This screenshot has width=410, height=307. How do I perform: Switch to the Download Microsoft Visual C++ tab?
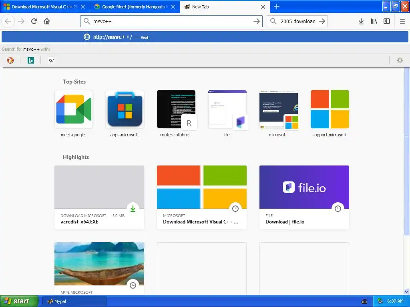pyautogui.click(x=45, y=7)
